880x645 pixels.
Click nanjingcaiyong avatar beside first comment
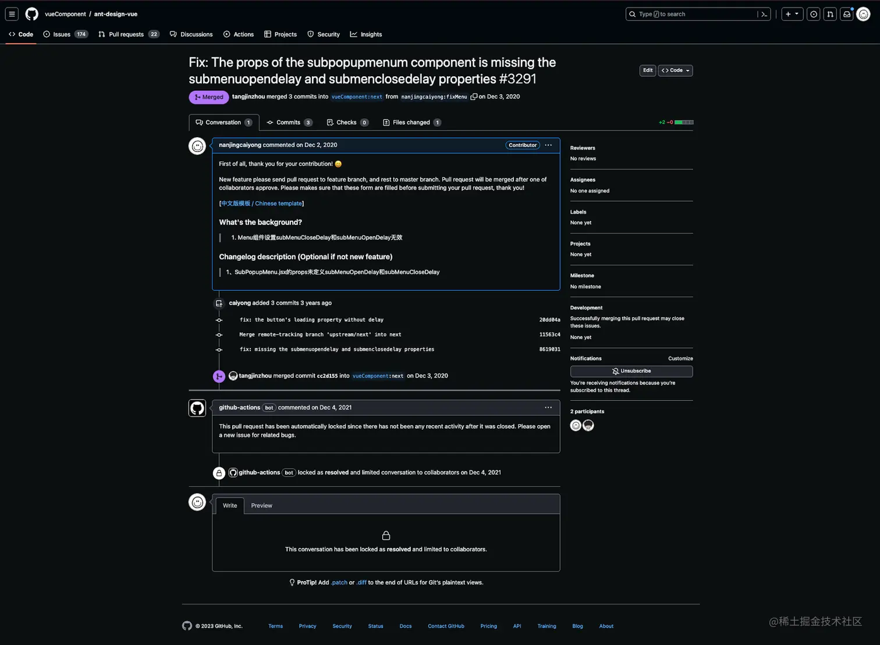point(197,146)
